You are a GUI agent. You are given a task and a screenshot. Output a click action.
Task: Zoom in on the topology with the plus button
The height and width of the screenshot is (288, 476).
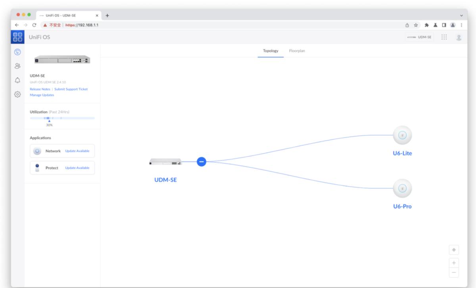pyautogui.click(x=454, y=263)
